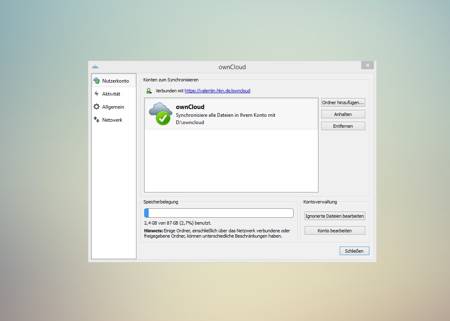
Task: Select the ownCloud sync folder entry
Action: pos(231,114)
